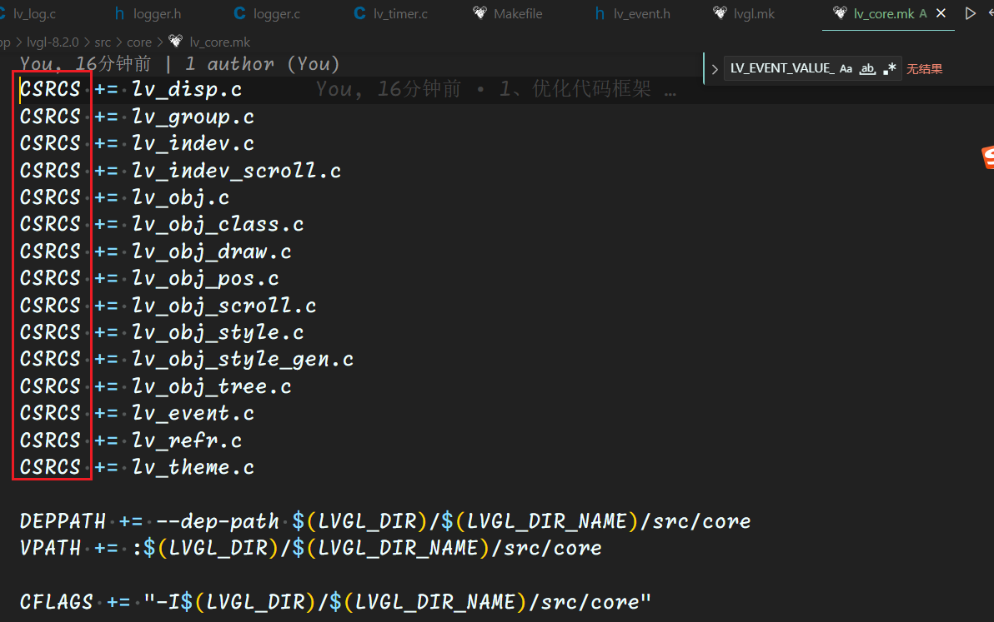The height and width of the screenshot is (622, 994).
Task: Click on lv_group.c in the editor
Action: pyautogui.click(x=193, y=117)
